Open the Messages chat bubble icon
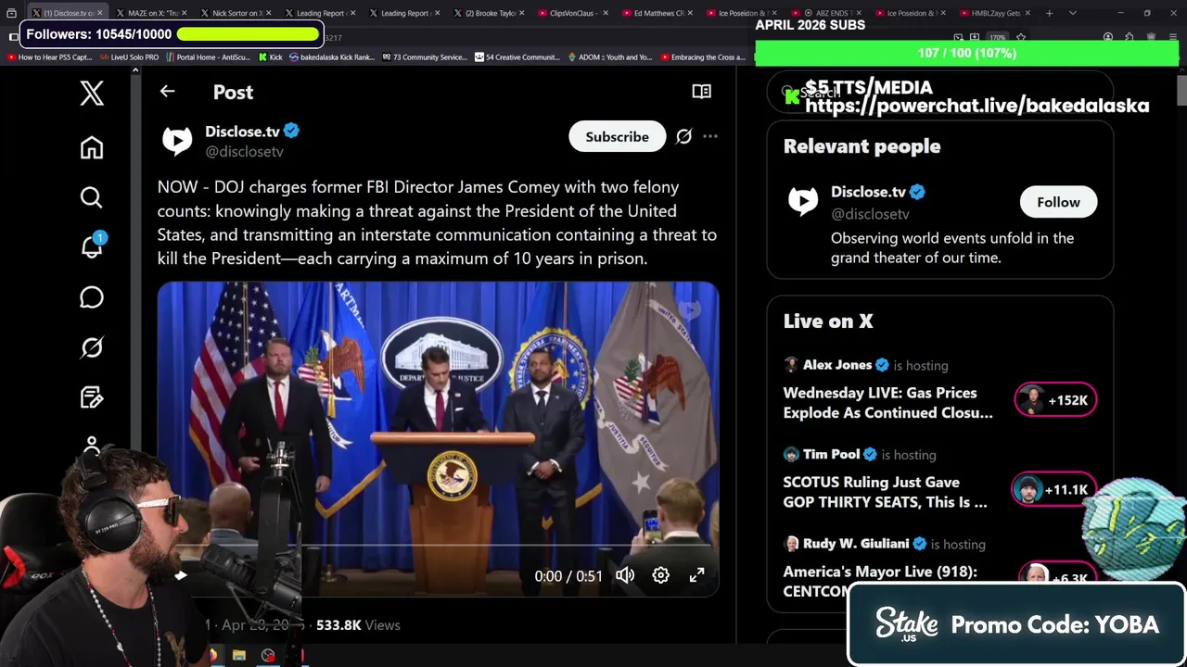Image resolution: width=1187 pixels, height=667 pixels. point(92,297)
